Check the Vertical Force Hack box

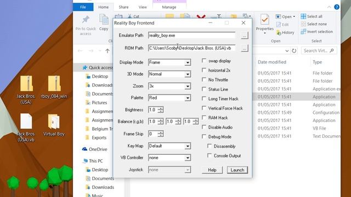pyautogui.click(x=204, y=108)
